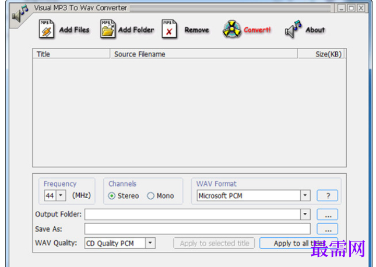Screen dimensions: 376x267
Task: Close the converter window
Action: click(361, 8)
